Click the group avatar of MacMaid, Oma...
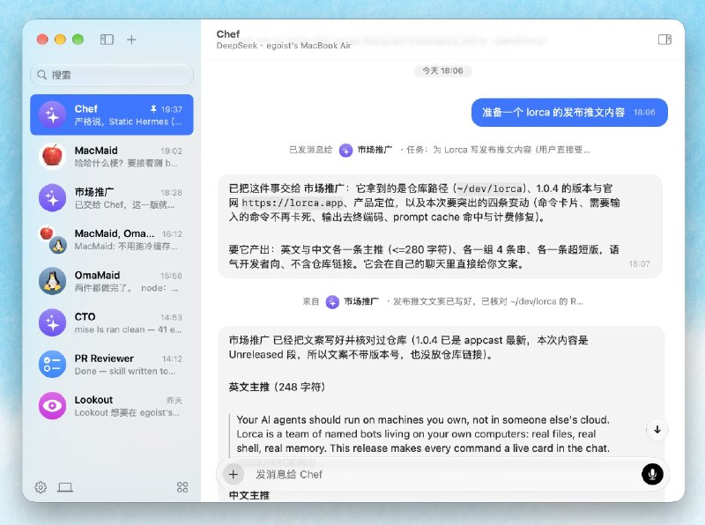The height and width of the screenshot is (525, 705). 52,240
